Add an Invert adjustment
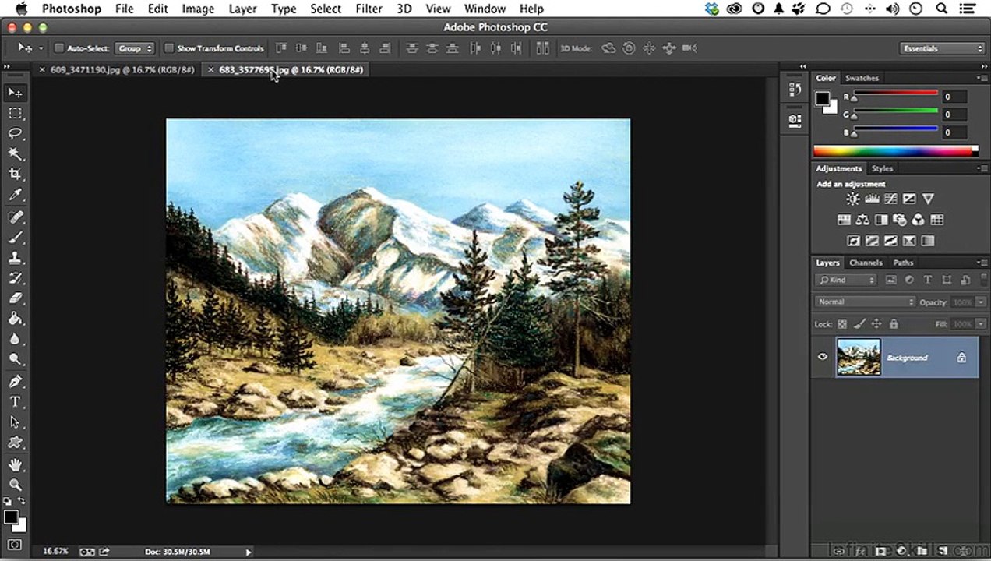 (x=853, y=242)
